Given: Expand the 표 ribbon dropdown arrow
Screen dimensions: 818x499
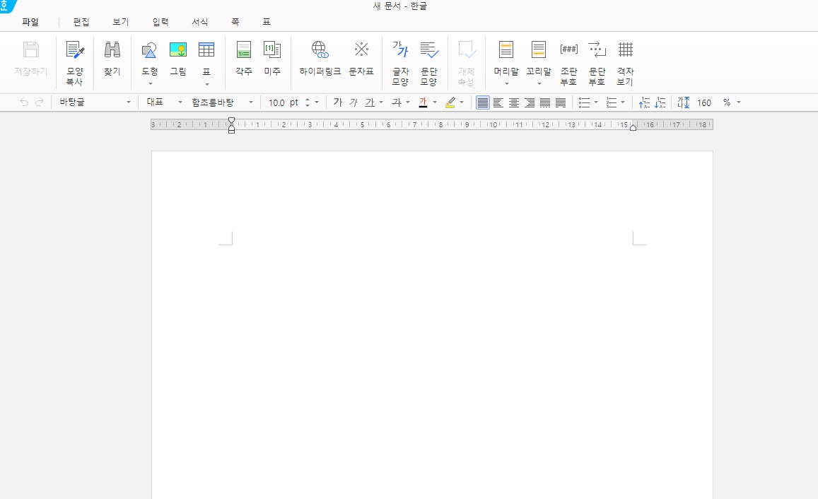Looking at the screenshot, I should point(206,84).
